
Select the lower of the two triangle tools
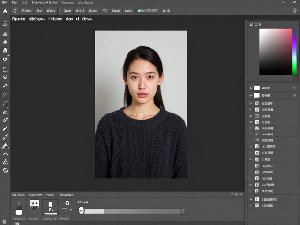tap(5, 42)
